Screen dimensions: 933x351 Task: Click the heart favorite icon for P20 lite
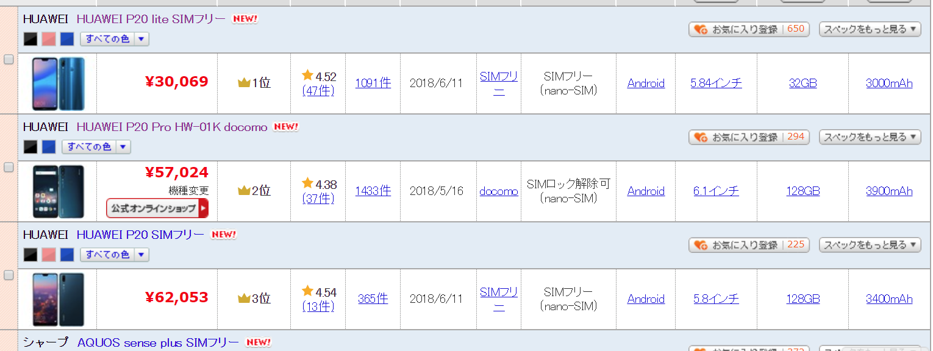(701, 29)
